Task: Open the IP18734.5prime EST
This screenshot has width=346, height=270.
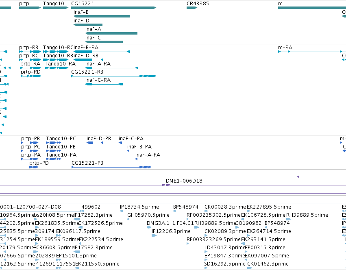Action: coord(139,207)
